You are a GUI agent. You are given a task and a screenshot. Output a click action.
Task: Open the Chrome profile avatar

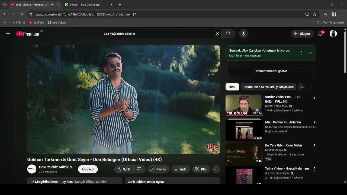pos(334,14)
